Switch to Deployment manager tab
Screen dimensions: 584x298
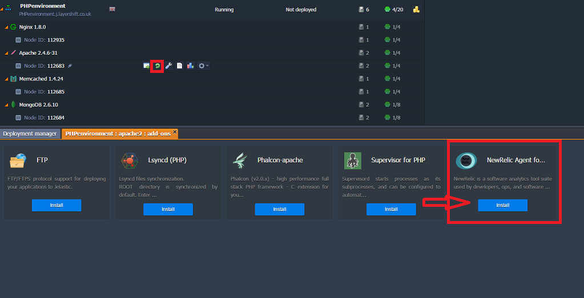30,134
